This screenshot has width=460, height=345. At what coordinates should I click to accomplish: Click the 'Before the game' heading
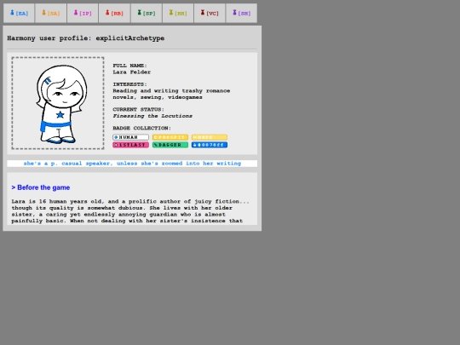pos(41,187)
